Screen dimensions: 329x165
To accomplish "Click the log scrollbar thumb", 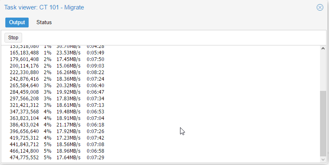I will tap(323, 123).
